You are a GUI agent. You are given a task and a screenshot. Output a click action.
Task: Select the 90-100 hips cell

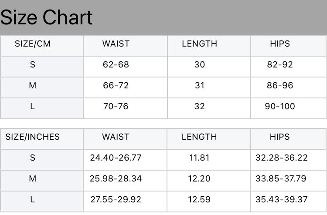(x=280, y=106)
